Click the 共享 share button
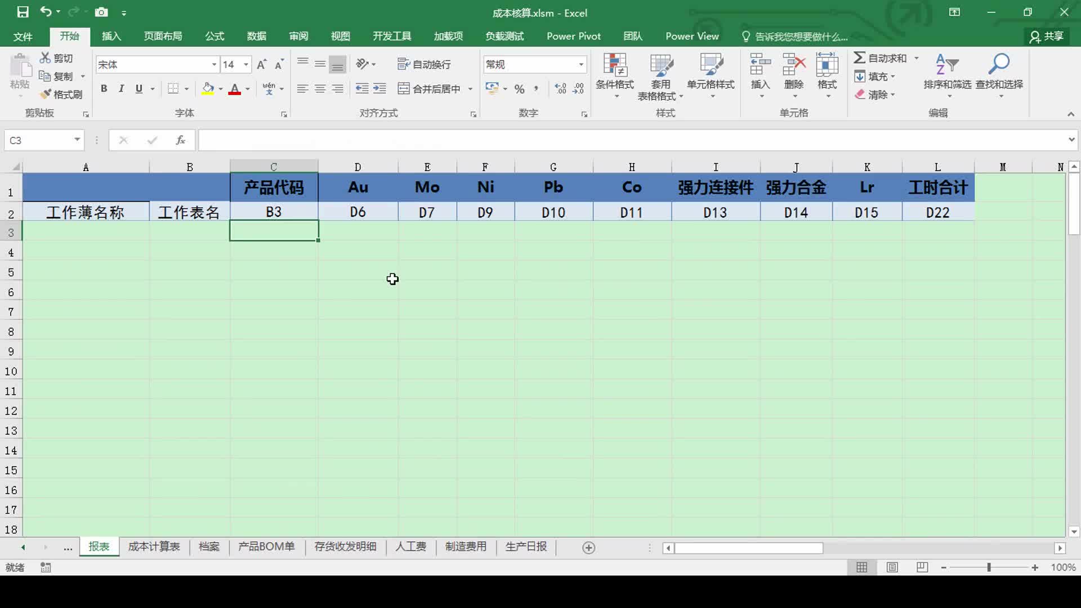The width and height of the screenshot is (1081, 608). [1046, 37]
